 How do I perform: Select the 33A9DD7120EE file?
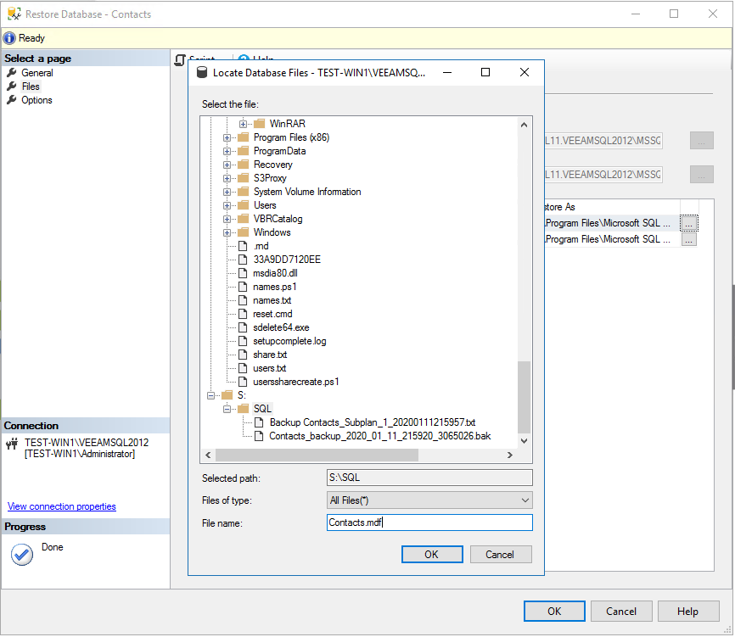click(x=287, y=260)
